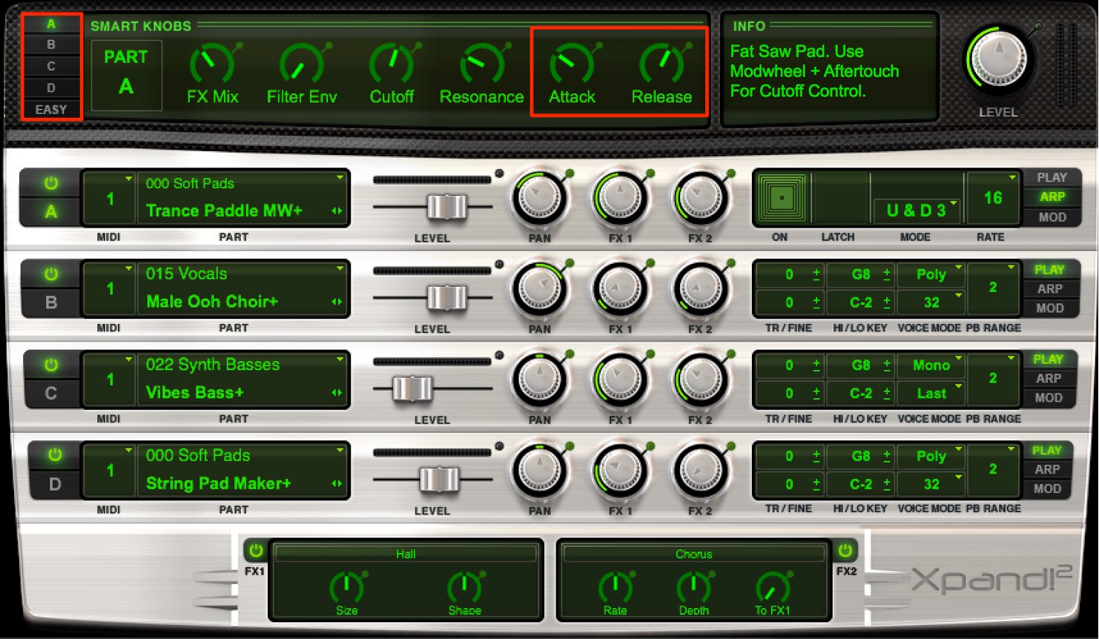Image resolution: width=1099 pixels, height=639 pixels.
Task: Click the master LEVEL knob
Action: (x=999, y=59)
